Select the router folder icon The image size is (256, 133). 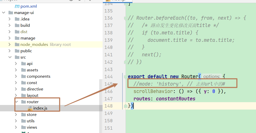pos(24,102)
